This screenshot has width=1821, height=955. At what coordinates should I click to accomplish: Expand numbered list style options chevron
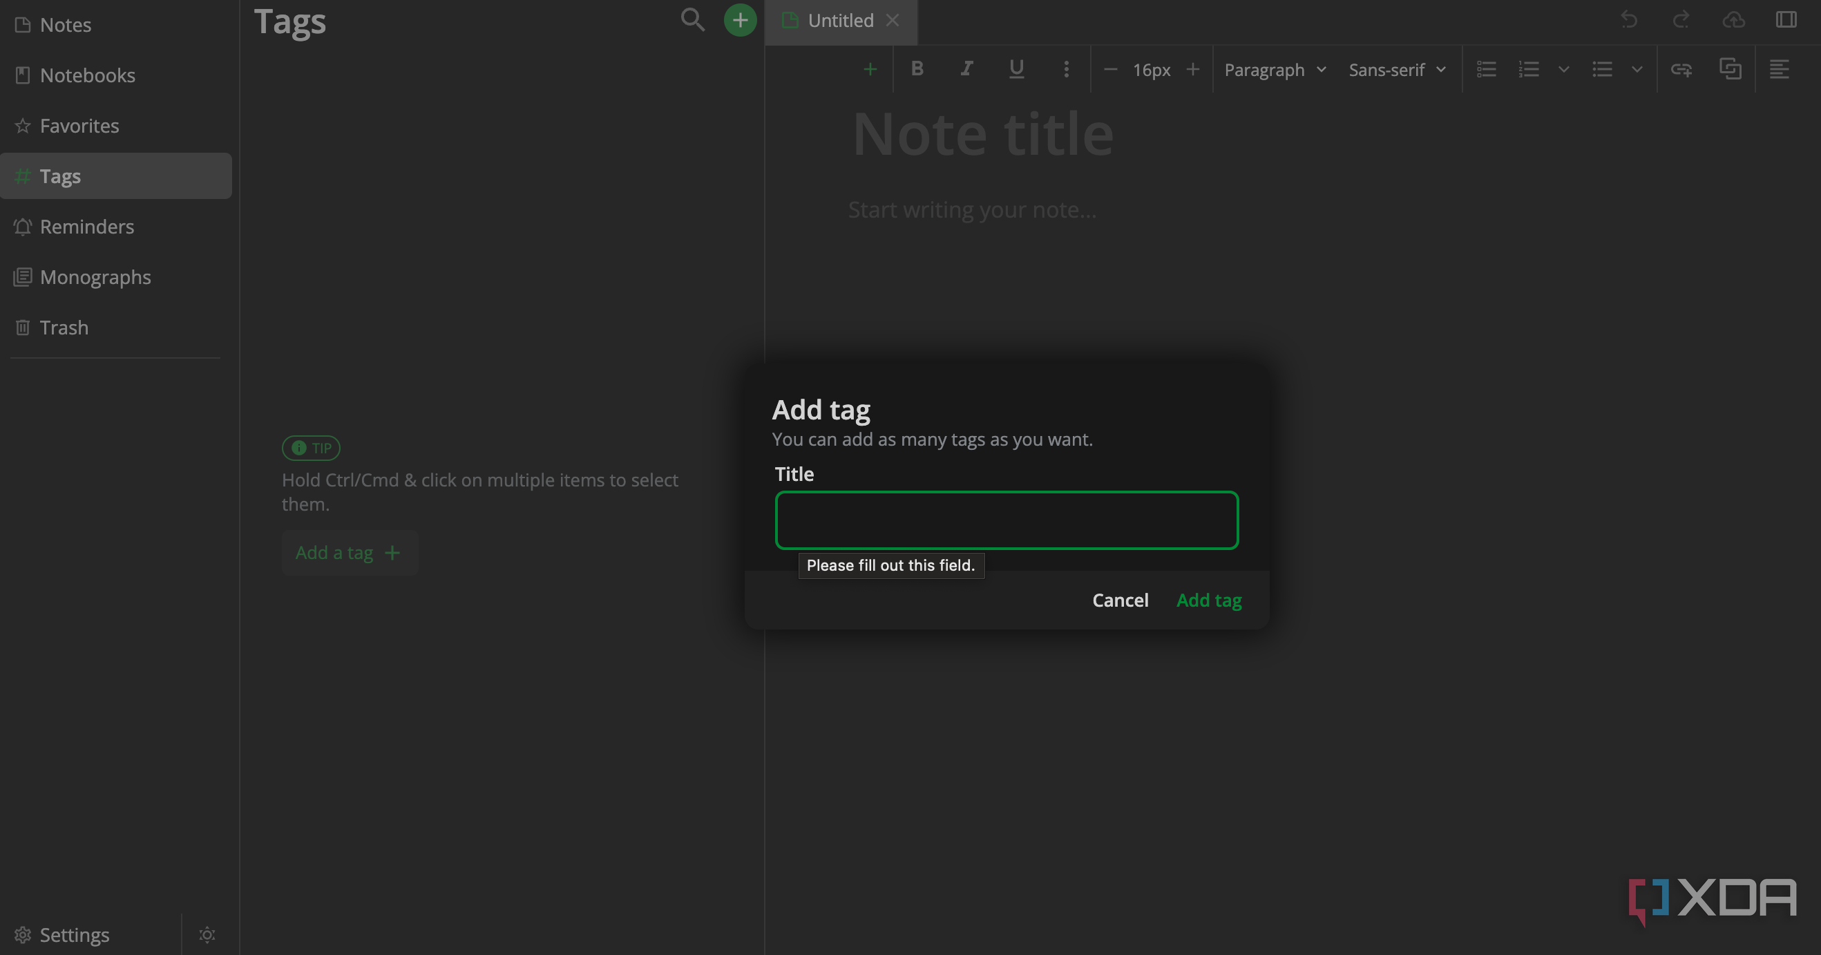pyautogui.click(x=1564, y=69)
